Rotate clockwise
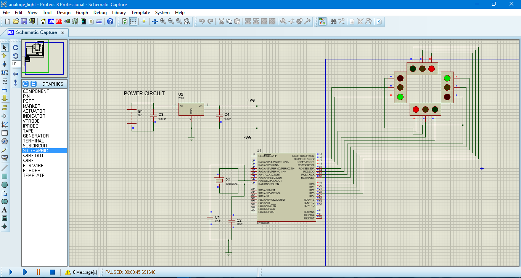521x278 pixels. pos(16,48)
